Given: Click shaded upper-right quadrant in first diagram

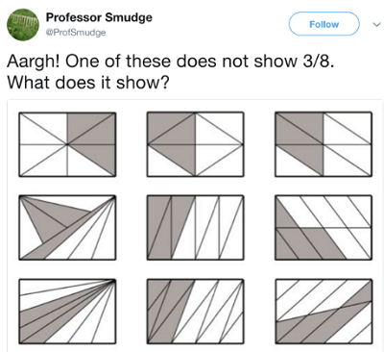Looking at the screenshot, I should pyautogui.click(x=91, y=128).
